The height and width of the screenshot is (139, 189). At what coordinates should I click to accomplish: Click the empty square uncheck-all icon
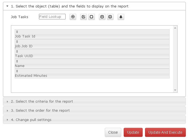[91, 17]
